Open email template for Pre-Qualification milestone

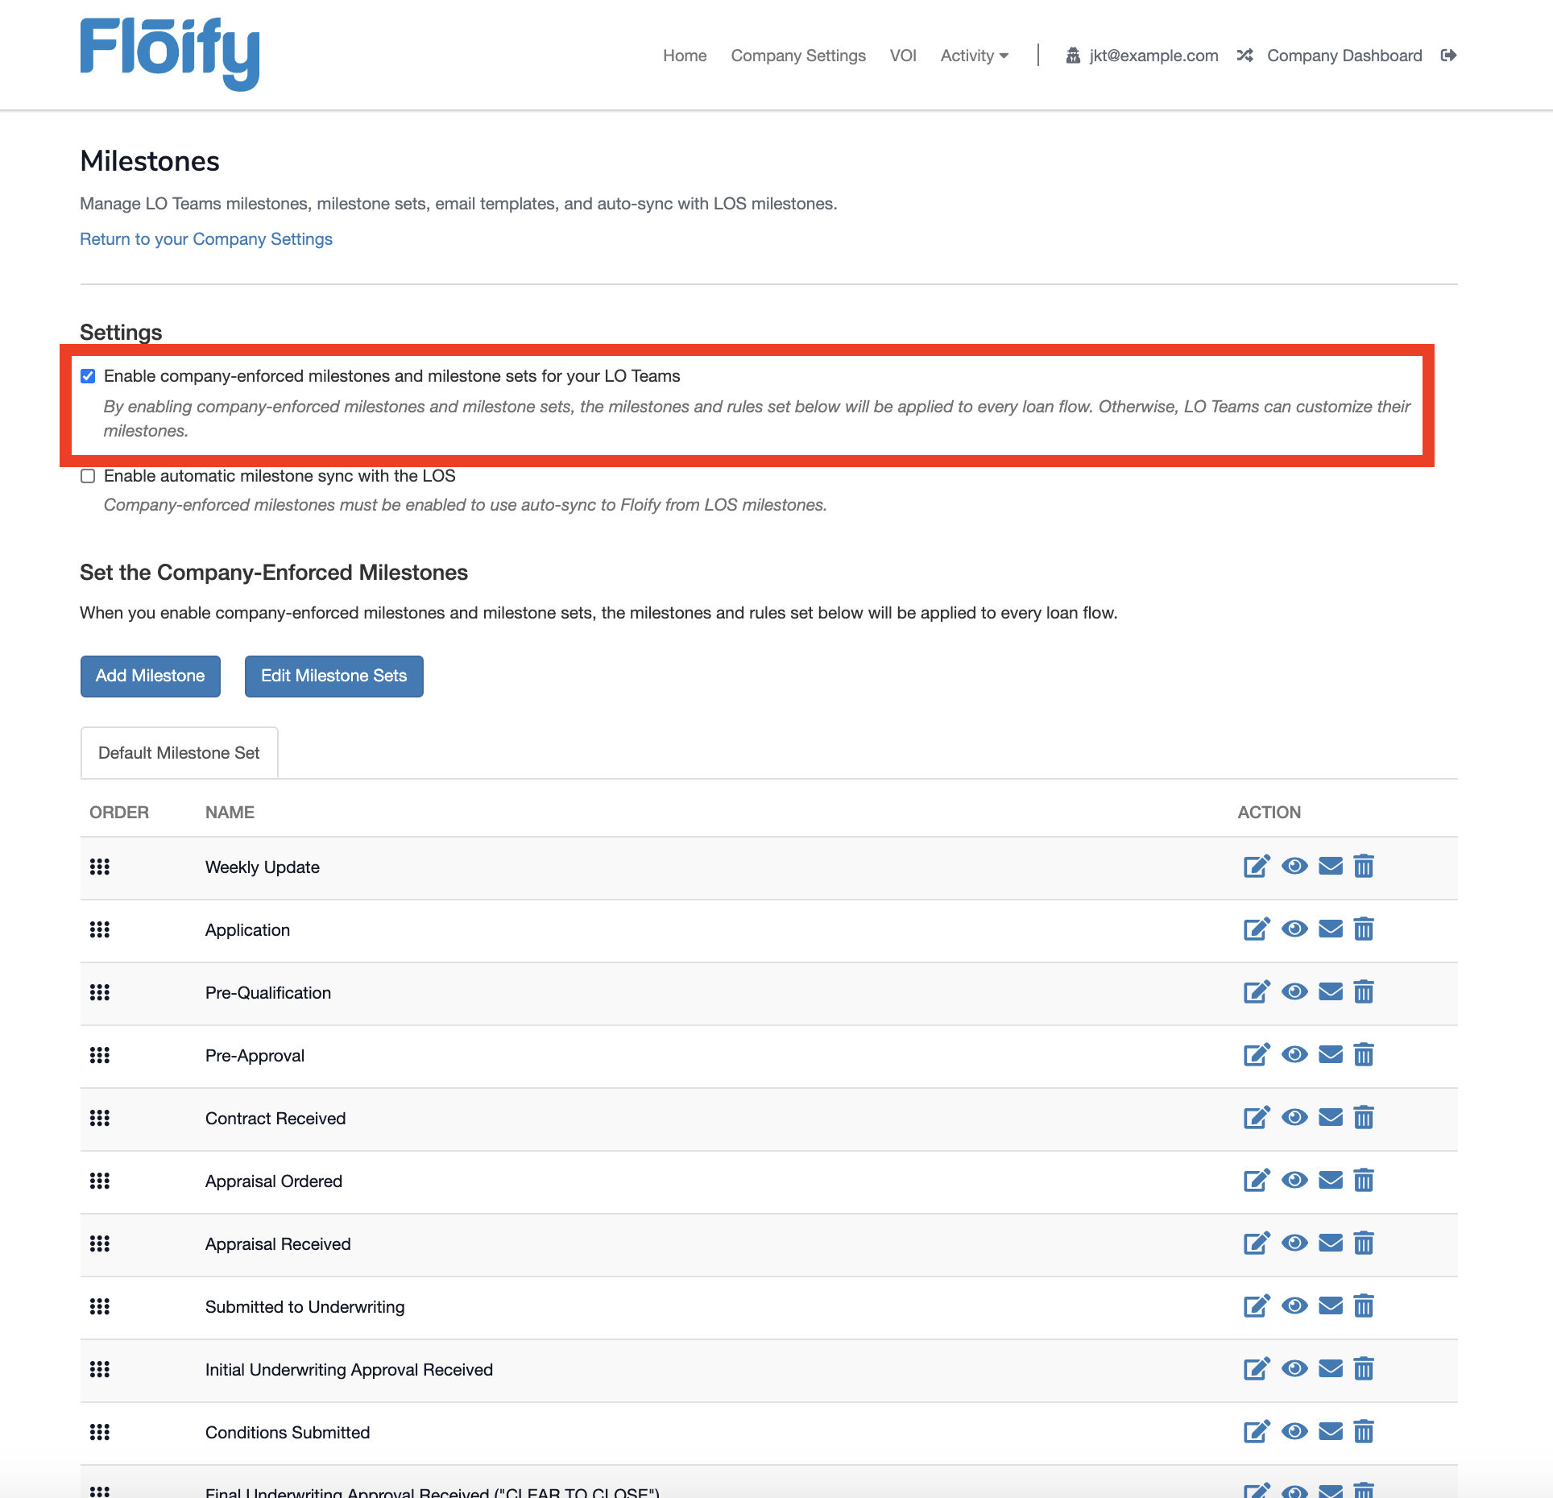[x=1331, y=992]
